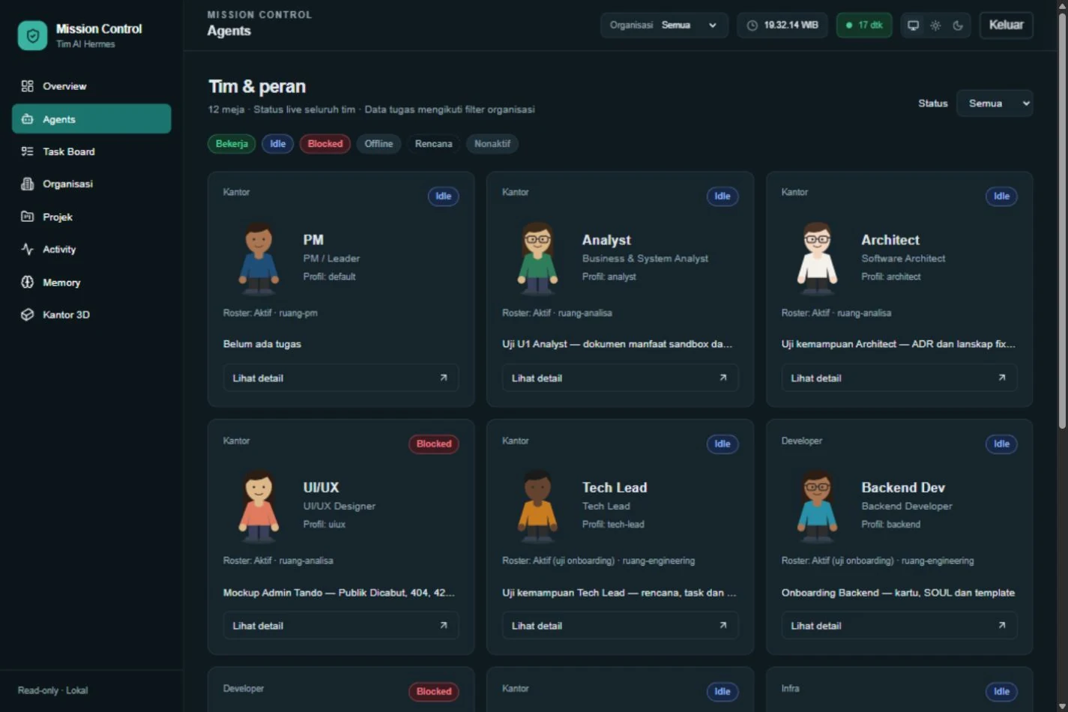Click 'Onboarding Backend — kartu, SOUL dan template' text

click(898, 593)
